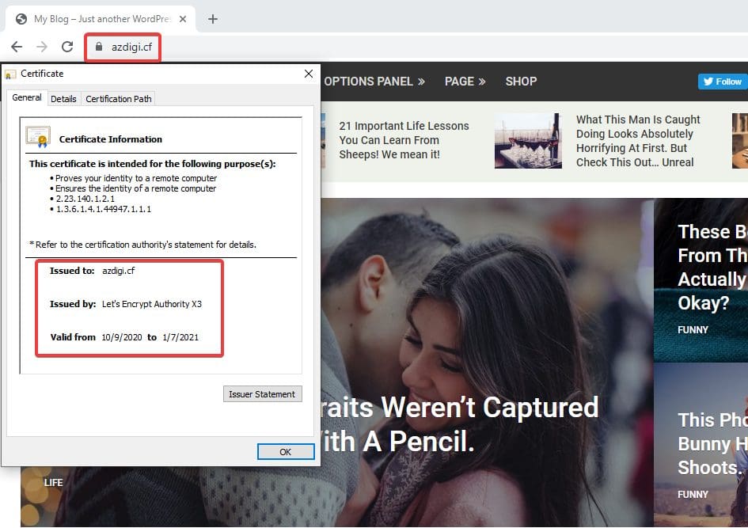The image size is (748, 528).
Task: Open the 21 Important Life Lessons article link
Action: pyautogui.click(x=404, y=140)
